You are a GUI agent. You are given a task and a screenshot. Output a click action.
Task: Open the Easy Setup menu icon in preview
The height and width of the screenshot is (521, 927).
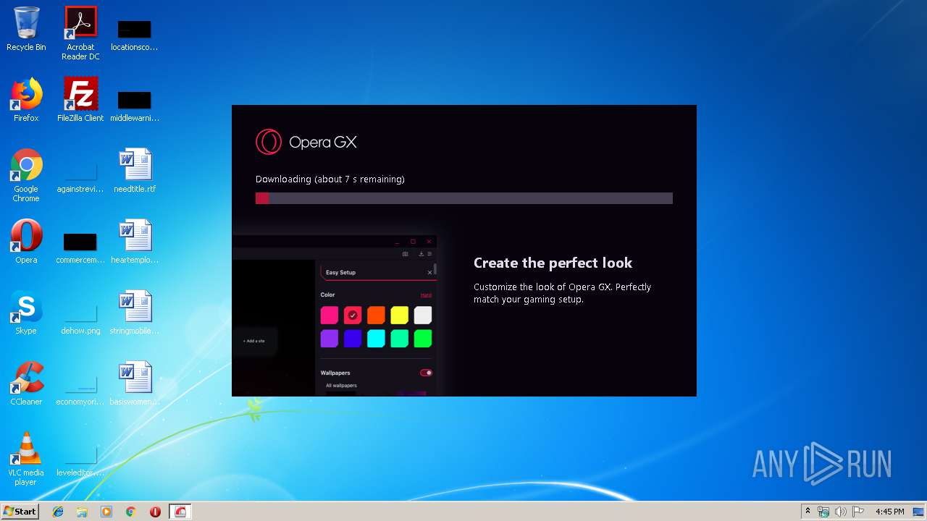click(x=429, y=254)
